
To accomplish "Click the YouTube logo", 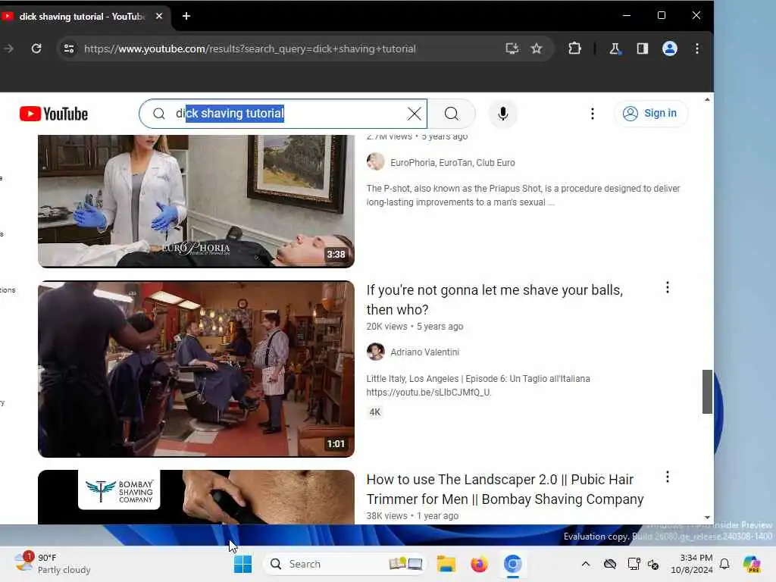I will click(x=54, y=114).
